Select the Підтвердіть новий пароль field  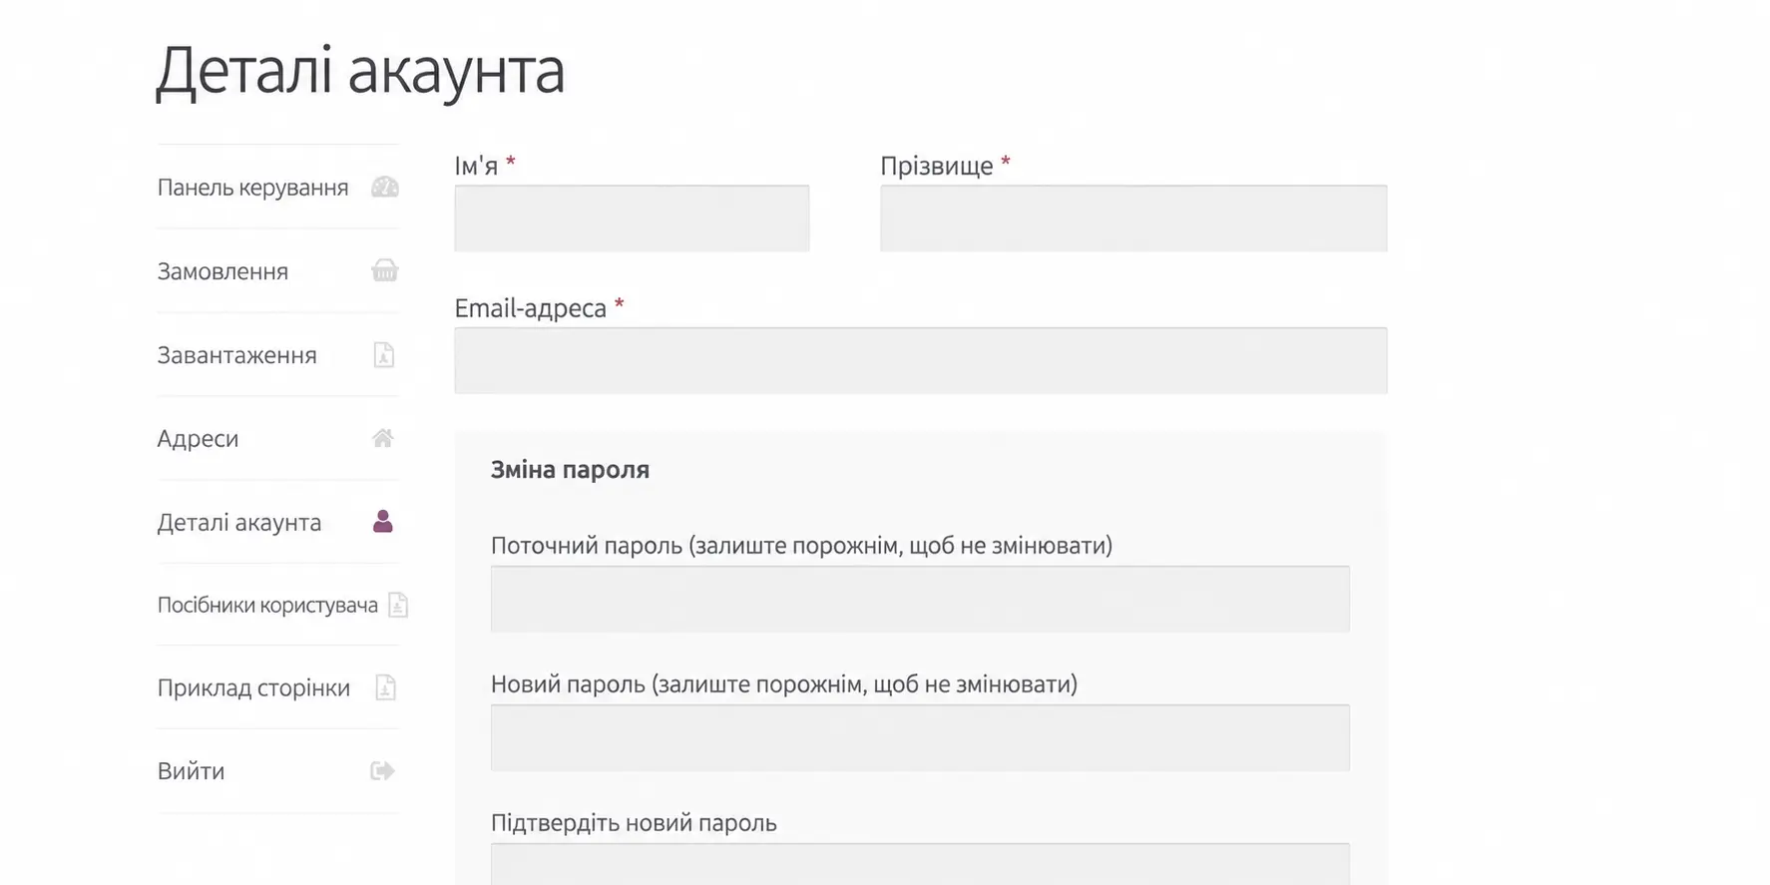[x=920, y=864]
